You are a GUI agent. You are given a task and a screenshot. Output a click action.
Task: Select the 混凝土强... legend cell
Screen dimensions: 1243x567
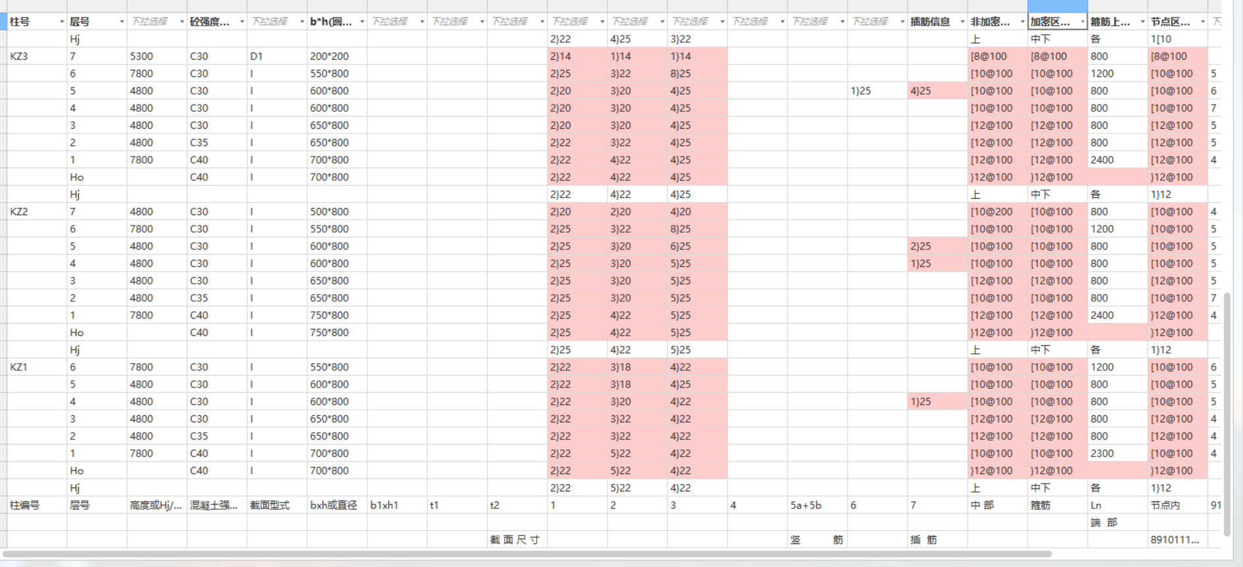coord(216,505)
